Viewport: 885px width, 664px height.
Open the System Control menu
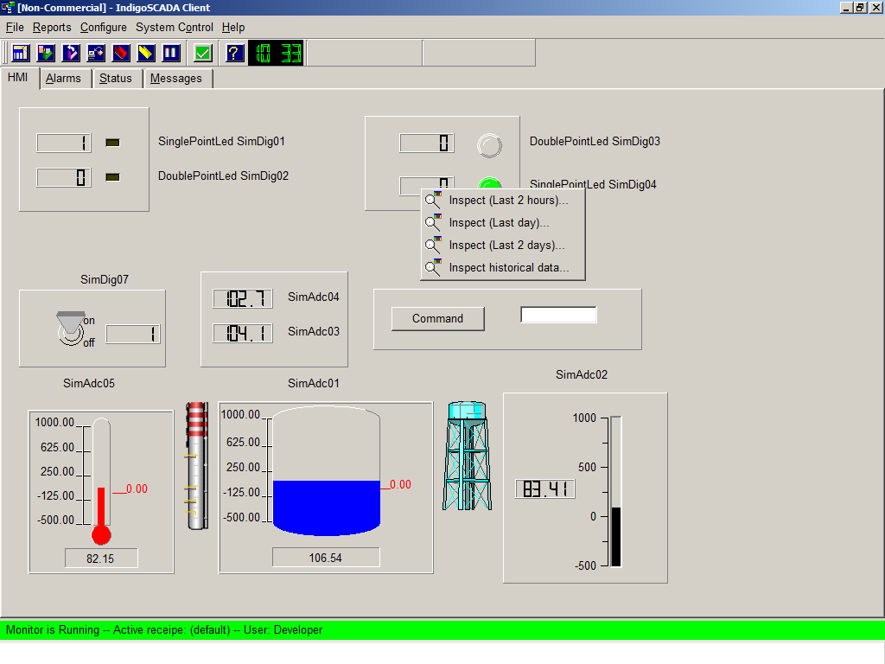point(174,28)
